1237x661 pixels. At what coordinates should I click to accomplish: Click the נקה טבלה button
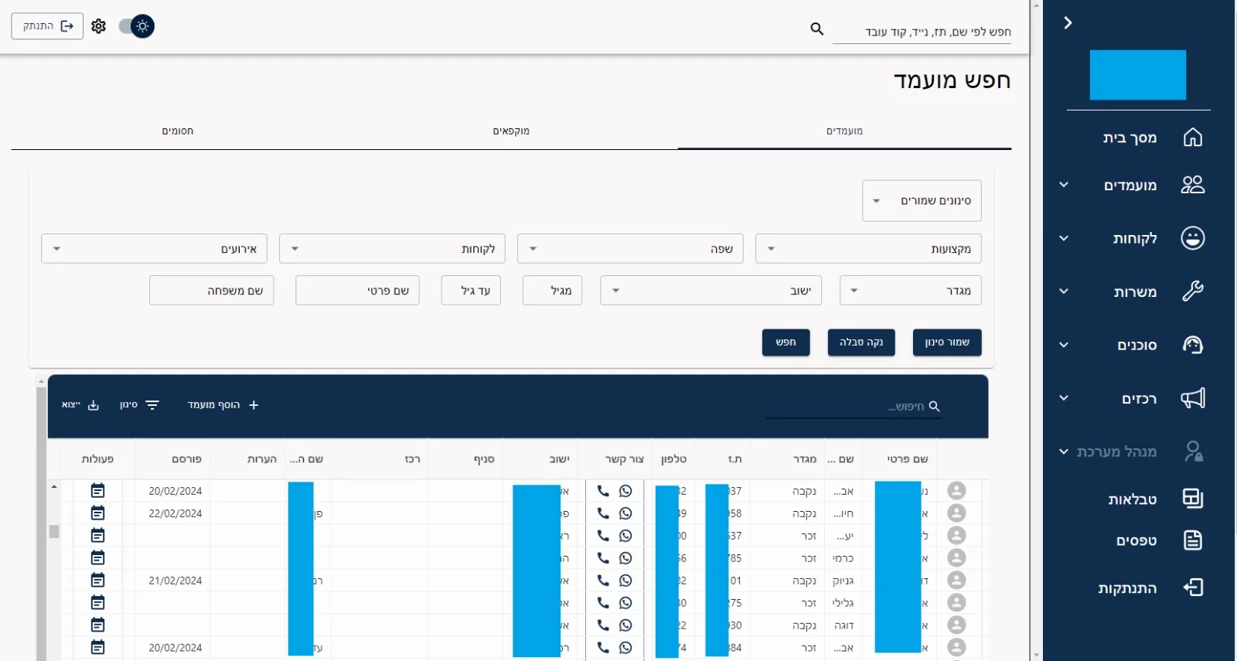[x=861, y=342]
